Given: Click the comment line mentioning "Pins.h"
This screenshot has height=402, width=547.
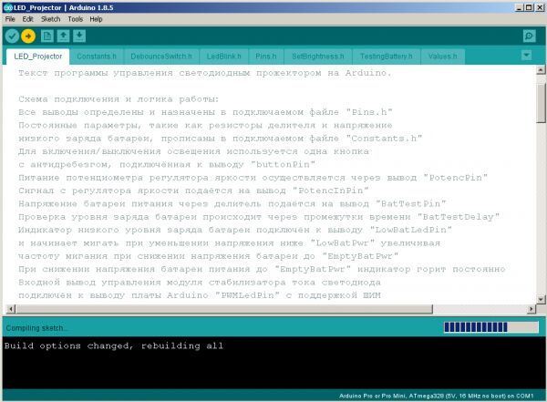Looking at the screenshot, I should click(x=205, y=112).
